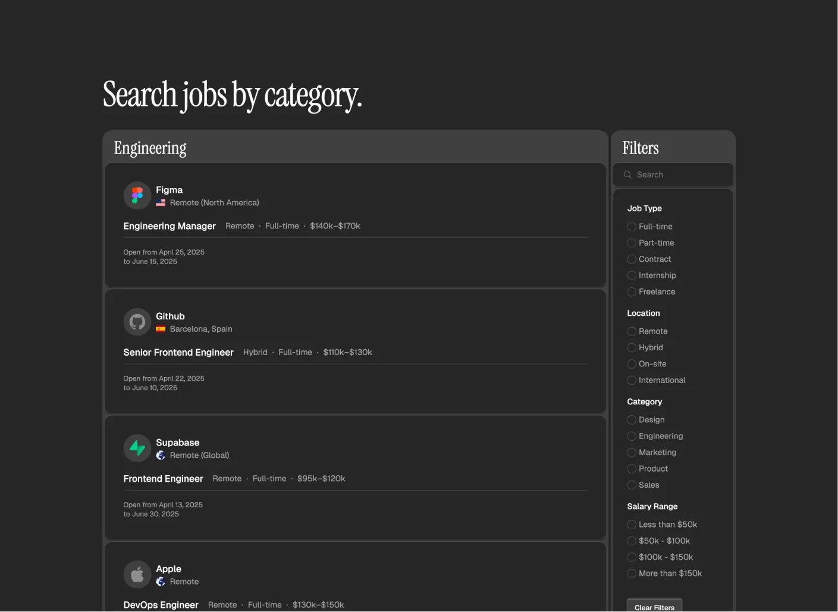Image resolution: width=838 pixels, height=612 pixels.
Task: Click the globe icon under Apple
Action: (x=161, y=582)
